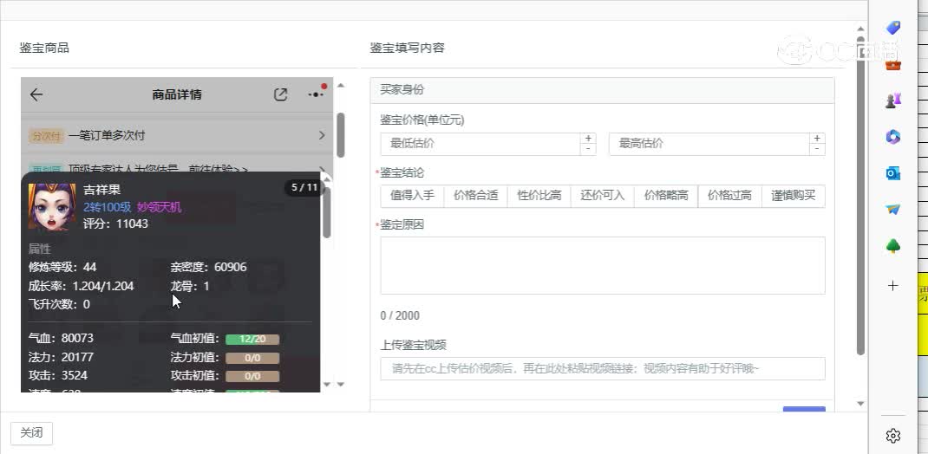Increase the 最低估价 value with plus stepper
Screen dimensions: 928x454
click(x=589, y=139)
